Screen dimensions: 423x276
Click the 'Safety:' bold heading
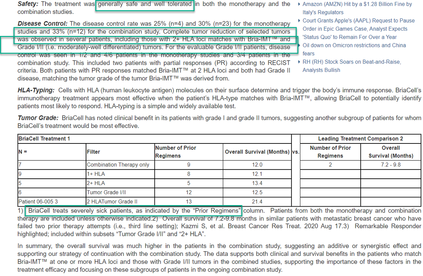point(27,5)
